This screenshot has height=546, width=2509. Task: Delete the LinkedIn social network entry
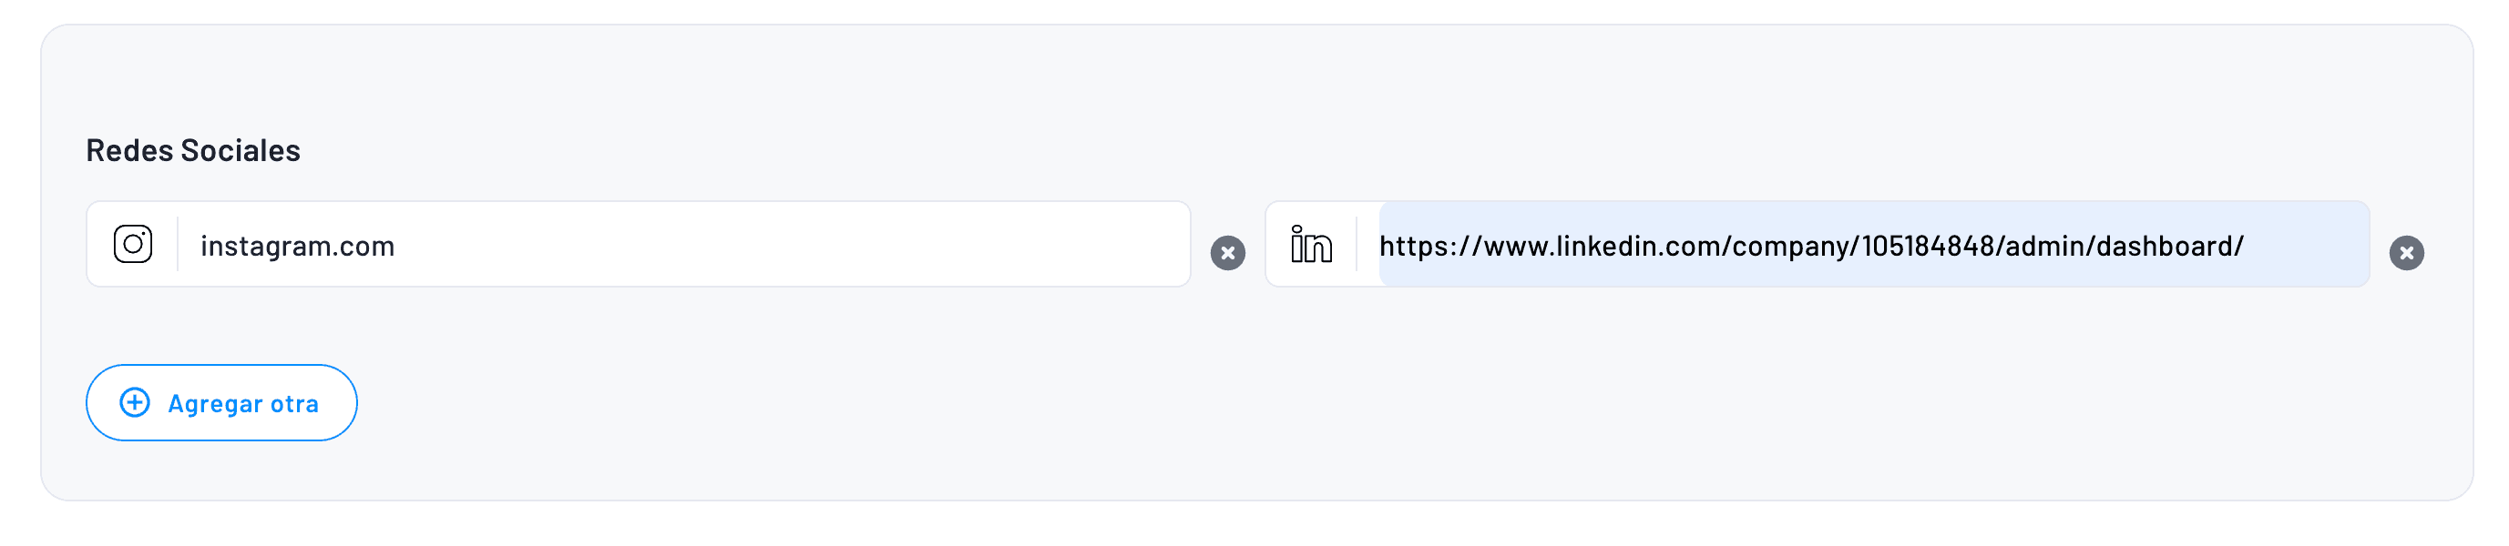pos(2406,253)
